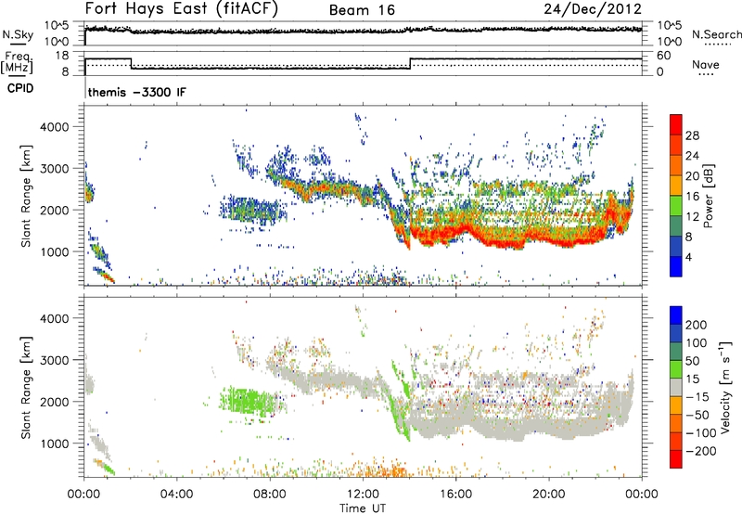Click the "20" label on Power scale
The width and height of the screenshot is (742, 514).
[x=692, y=176]
